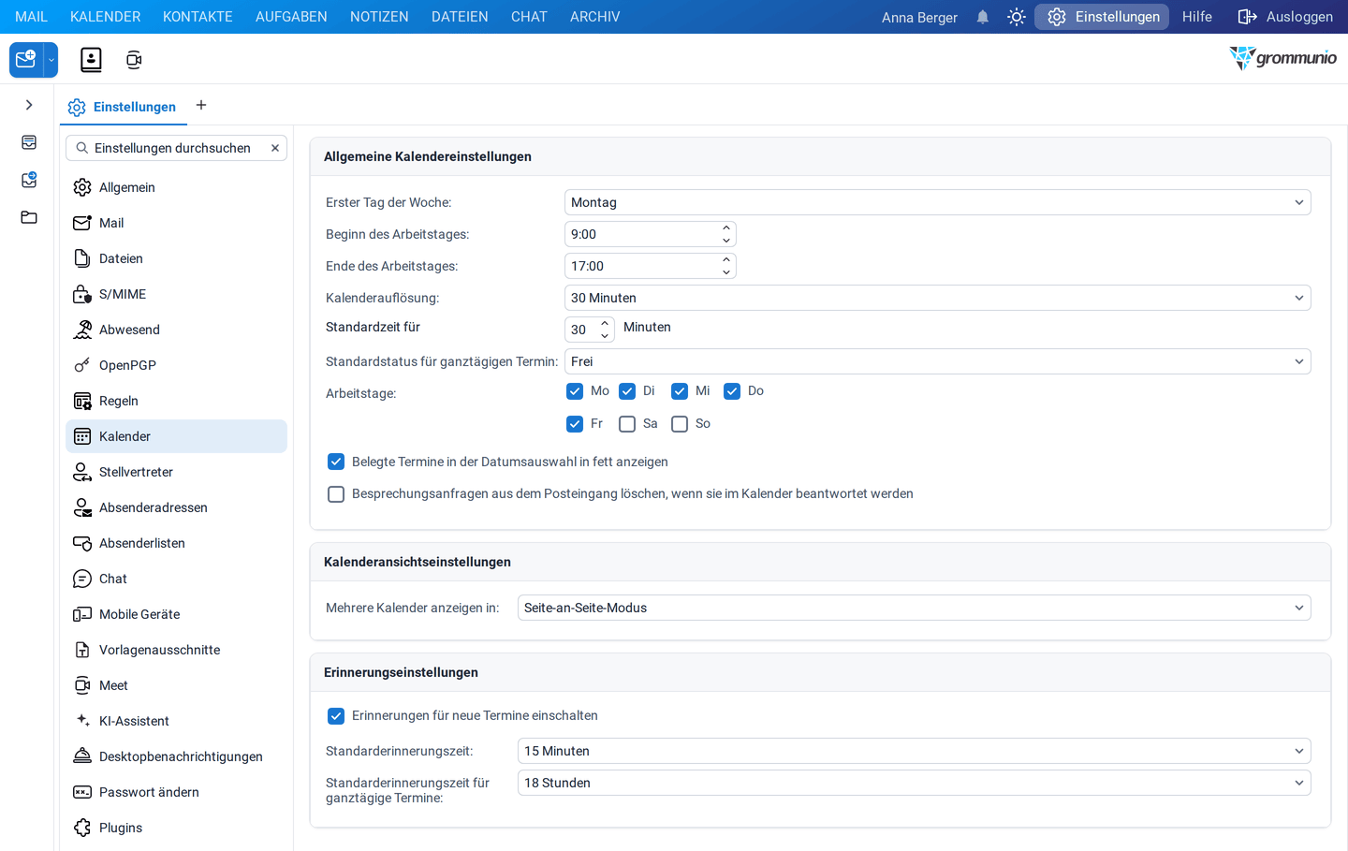The height and width of the screenshot is (851, 1348).
Task: Open OpenPGP settings category
Action: point(176,365)
